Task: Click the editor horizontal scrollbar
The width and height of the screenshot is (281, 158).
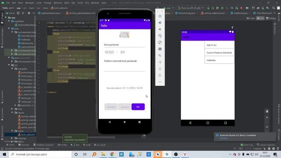Action: point(81,137)
